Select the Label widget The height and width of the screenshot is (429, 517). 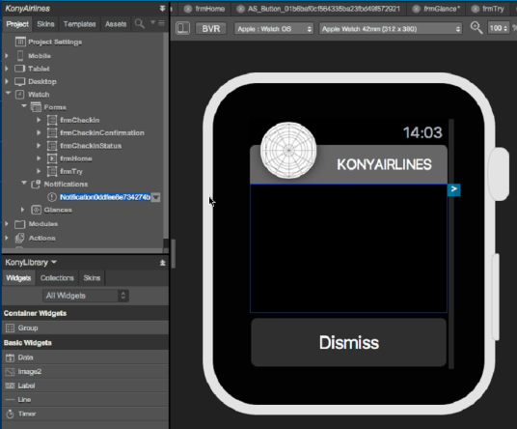point(85,386)
